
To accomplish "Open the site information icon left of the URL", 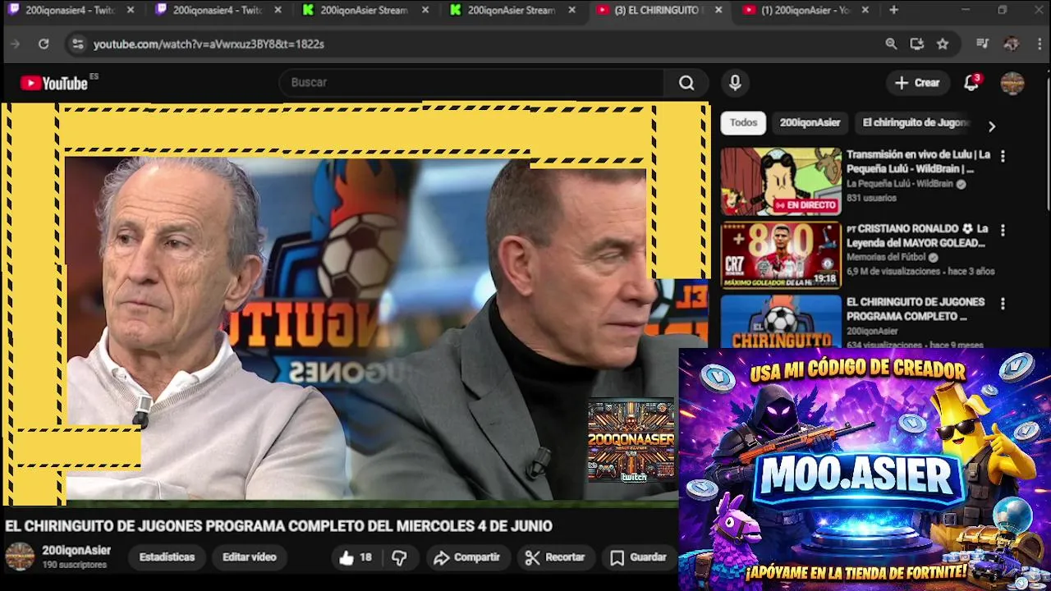I will 77,44.
